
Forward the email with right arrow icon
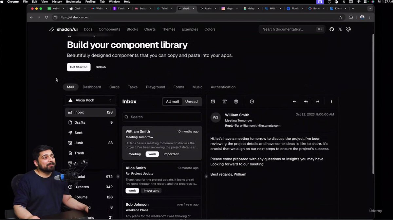(x=317, y=102)
